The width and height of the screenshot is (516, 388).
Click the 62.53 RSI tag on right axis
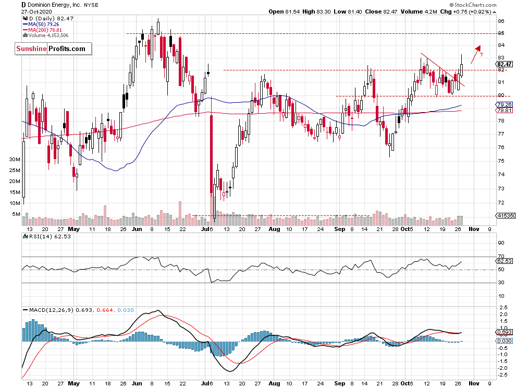[504, 261]
